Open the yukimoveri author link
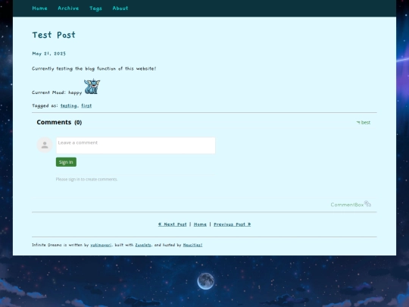The height and width of the screenshot is (307, 409). click(101, 245)
